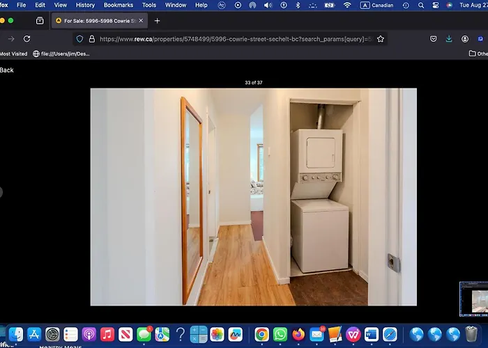Open the Window menu
The width and height of the screenshot is (488, 348).
pyautogui.click(x=176, y=5)
